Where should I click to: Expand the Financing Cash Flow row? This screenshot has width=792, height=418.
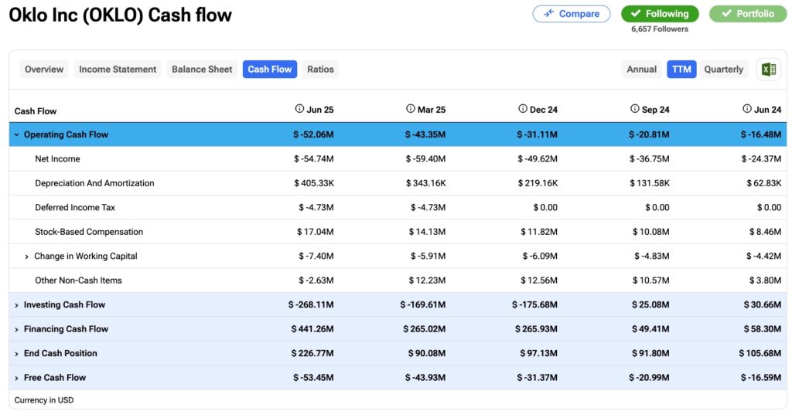click(17, 329)
